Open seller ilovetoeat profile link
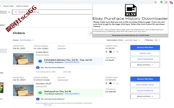Viewport: 174px width, 108px height. (63, 80)
